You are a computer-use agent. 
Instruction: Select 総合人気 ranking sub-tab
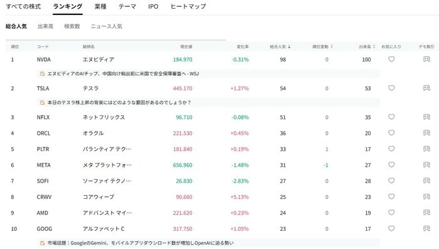pyautogui.click(x=16, y=26)
